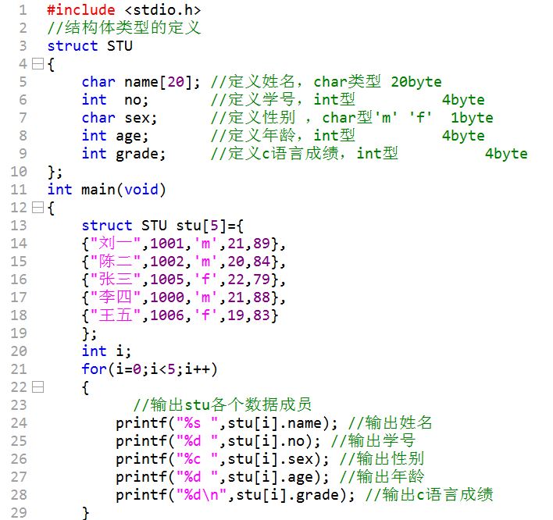
Task: Click the comment //定义性别 on line 7
Action: [253, 118]
